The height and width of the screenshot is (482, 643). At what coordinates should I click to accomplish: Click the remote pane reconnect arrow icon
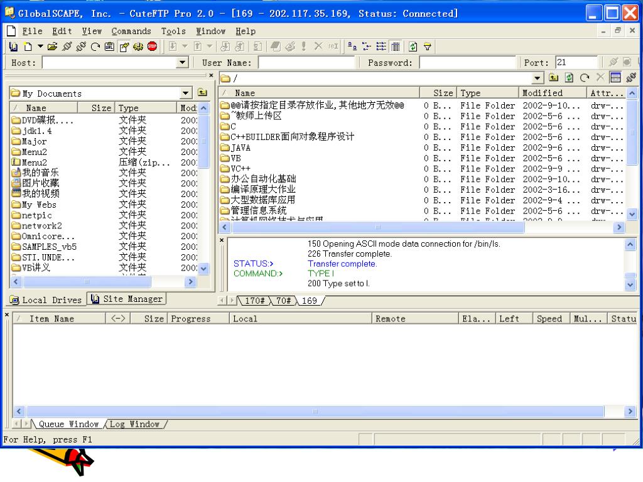point(585,77)
